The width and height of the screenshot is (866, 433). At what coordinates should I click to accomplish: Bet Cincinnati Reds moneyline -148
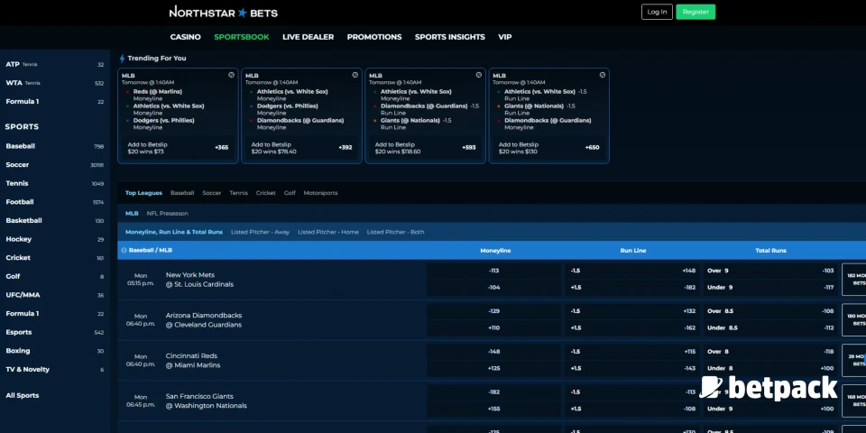(493, 352)
